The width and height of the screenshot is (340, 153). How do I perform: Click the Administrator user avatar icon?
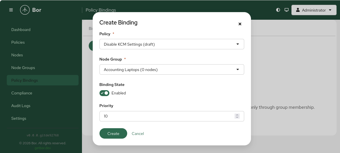(298, 10)
